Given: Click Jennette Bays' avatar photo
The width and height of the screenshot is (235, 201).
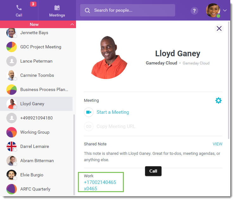Looking at the screenshot, I should click(11, 33).
